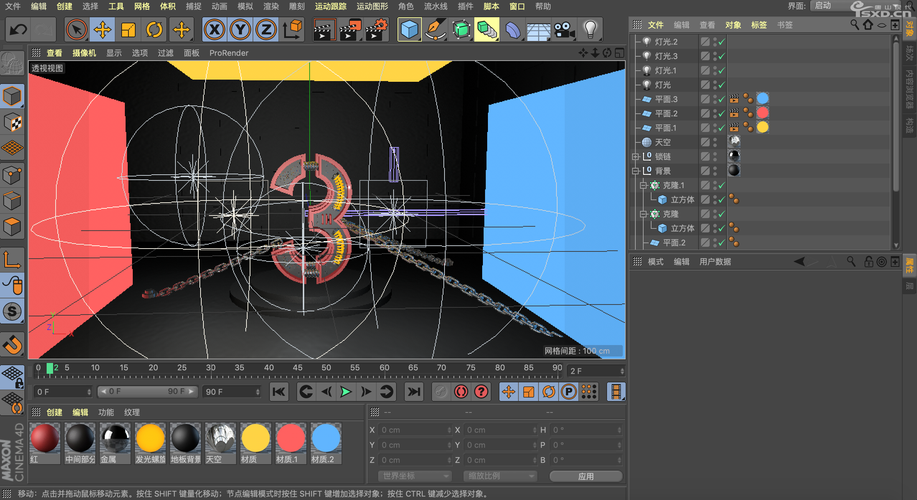The height and width of the screenshot is (500, 917).
Task: Add a Camera object from the toolbar
Action: pos(564,29)
